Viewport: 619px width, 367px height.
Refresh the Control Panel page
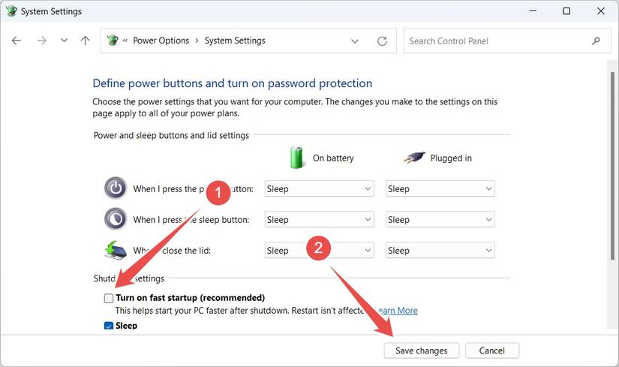click(x=382, y=41)
